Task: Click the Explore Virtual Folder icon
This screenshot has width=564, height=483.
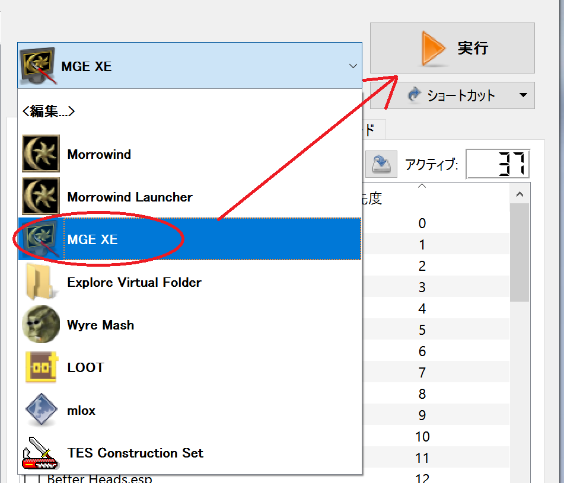Action: [41, 282]
